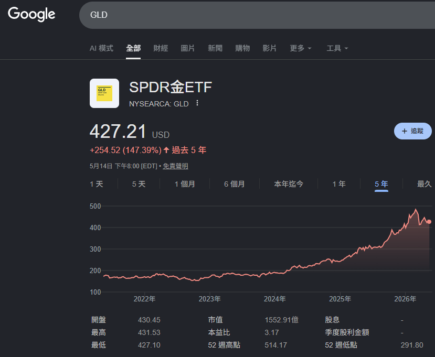The image size is (435, 357).
Task: Click the search field containing GLD
Action: pos(257,15)
